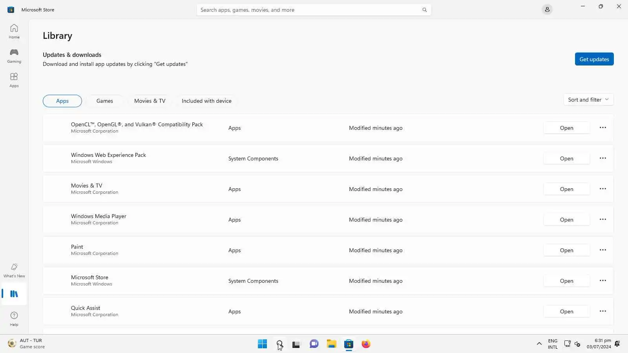Open the OpenCL Compatibility Pack app
The height and width of the screenshot is (353, 628).
(x=566, y=128)
